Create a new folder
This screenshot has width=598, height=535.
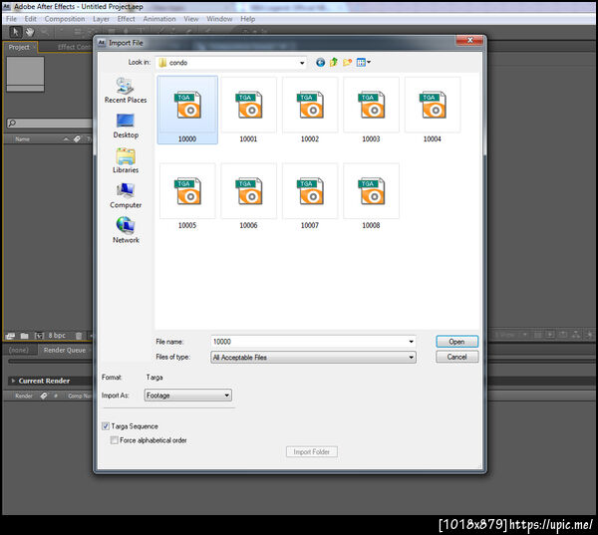click(x=347, y=62)
